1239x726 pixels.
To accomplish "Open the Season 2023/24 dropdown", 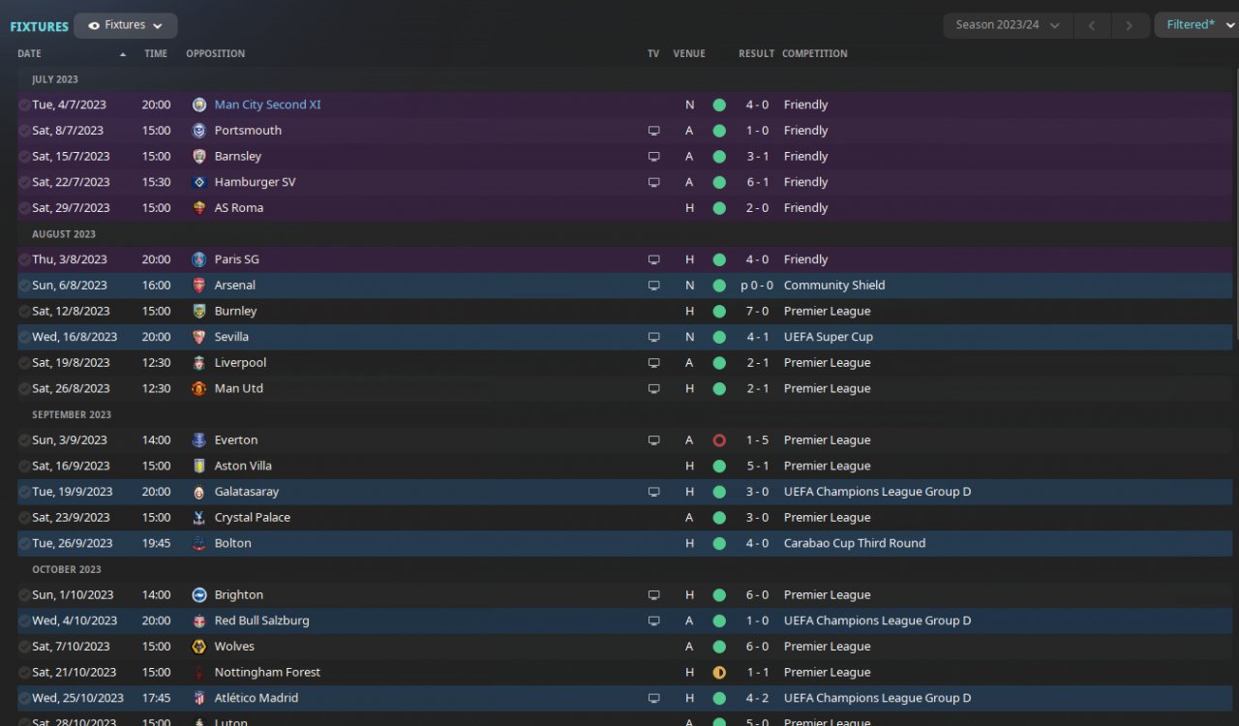I will [1007, 25].
